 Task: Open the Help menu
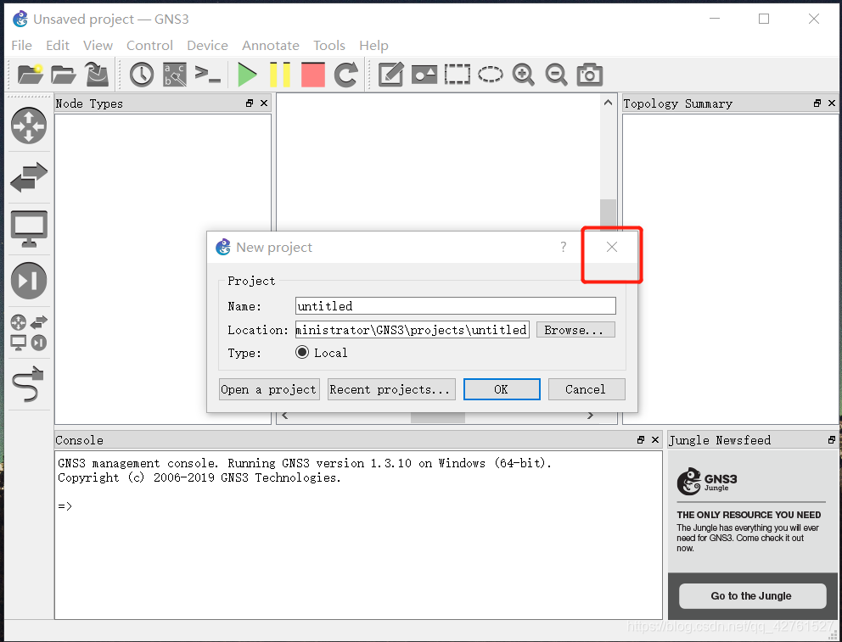(373, 46)
